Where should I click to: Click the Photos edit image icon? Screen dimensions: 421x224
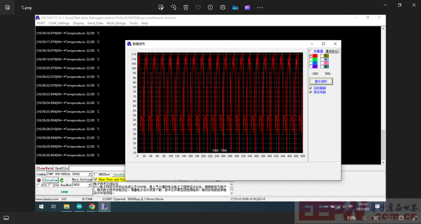[161, 8]
